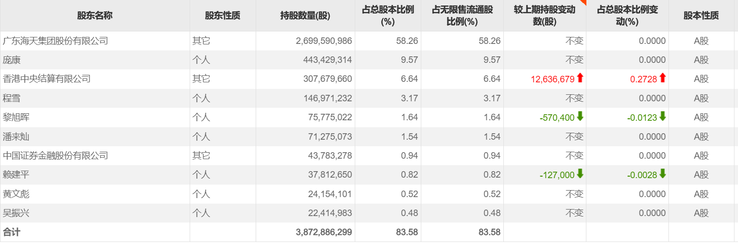Click the 股东名称 column header
The width and height of the screenshot is (738, 245).
[x=95, y=15]
